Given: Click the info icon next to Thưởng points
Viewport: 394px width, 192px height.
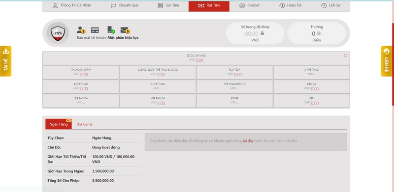Looking at the screenshot, I should point(319,33).
